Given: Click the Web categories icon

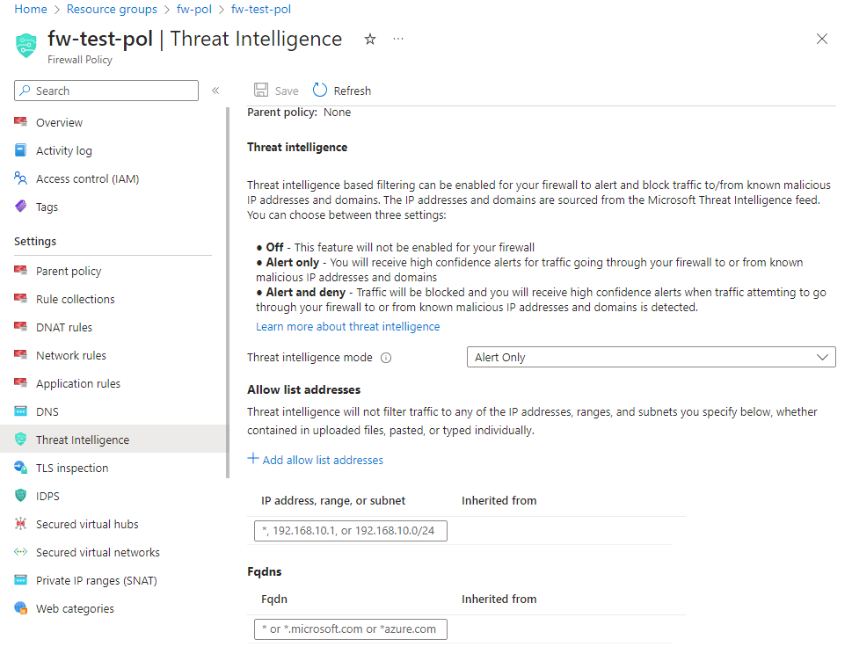Looking at the screenshot, I should [x=20, y=608].
